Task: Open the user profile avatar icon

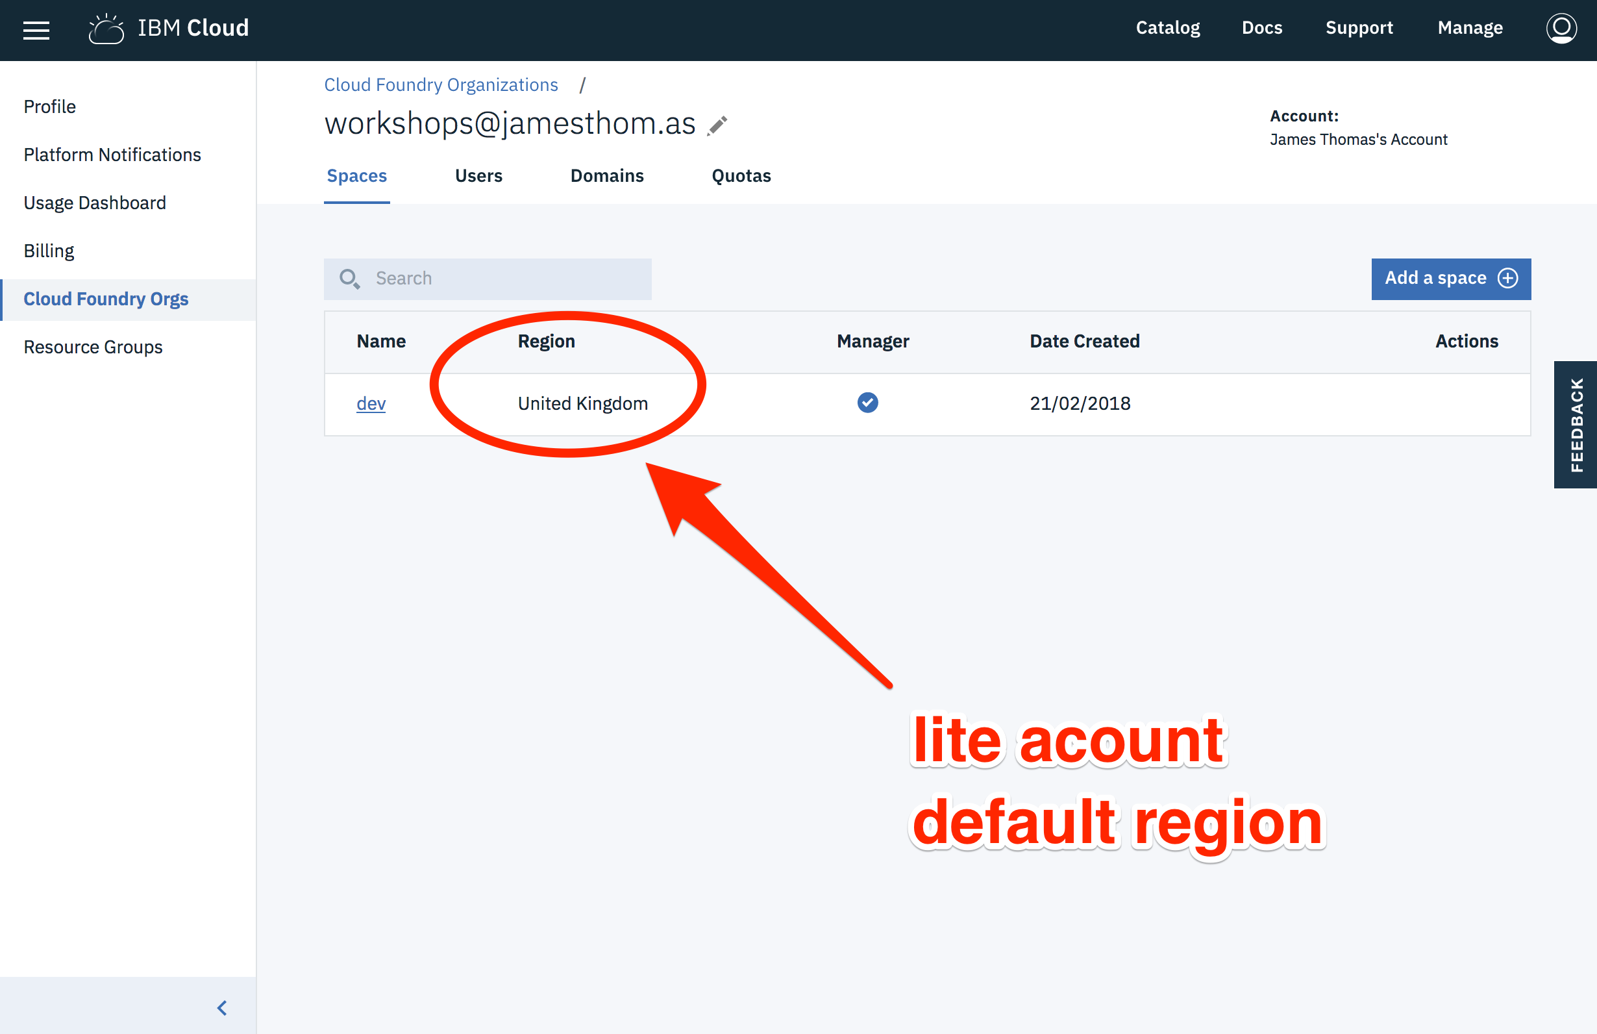Action: click(x=1561, y=28)
